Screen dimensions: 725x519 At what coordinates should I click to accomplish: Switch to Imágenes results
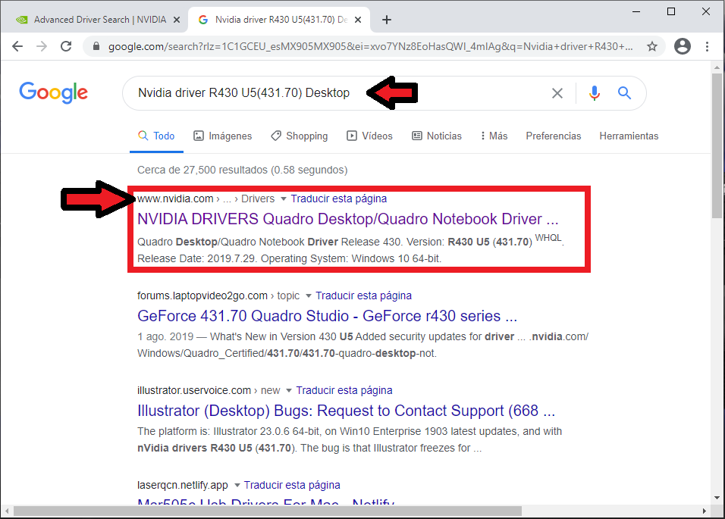point(222,136)
